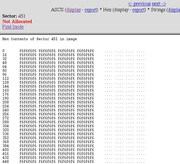The image size is (180, 164).
Task: Open the Hex report link
Action: click(138, 10)
